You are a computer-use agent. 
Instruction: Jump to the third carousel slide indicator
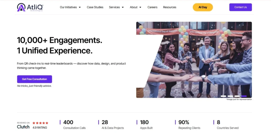coord(237,96)
